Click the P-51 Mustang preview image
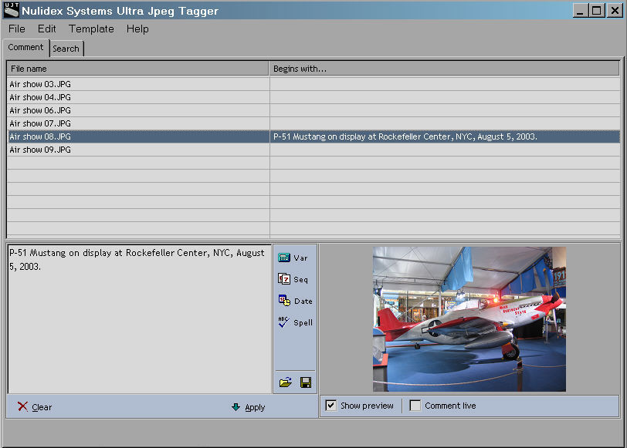The height and width of the screenshot is (448, 627). 469,319
